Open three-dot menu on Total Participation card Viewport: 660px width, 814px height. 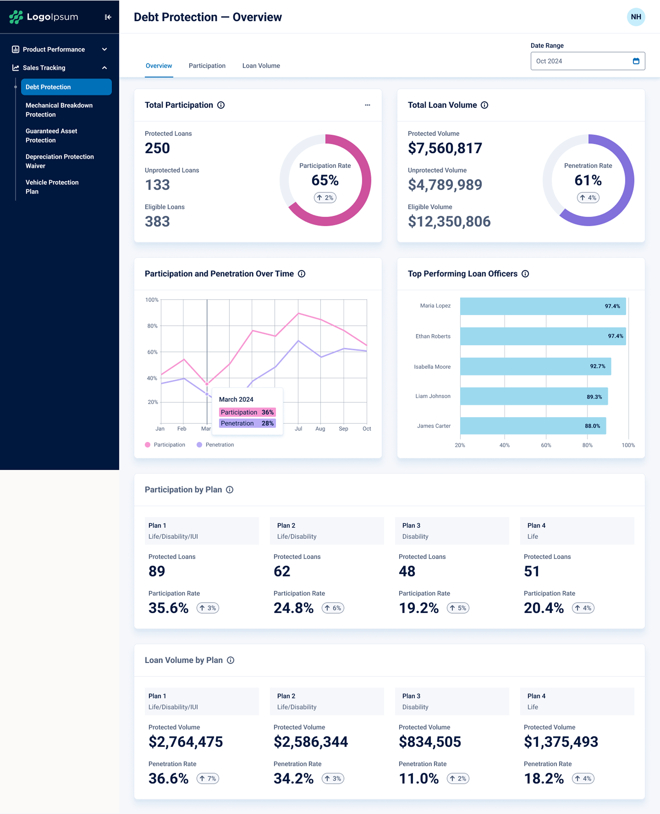[x=367, y=105]
